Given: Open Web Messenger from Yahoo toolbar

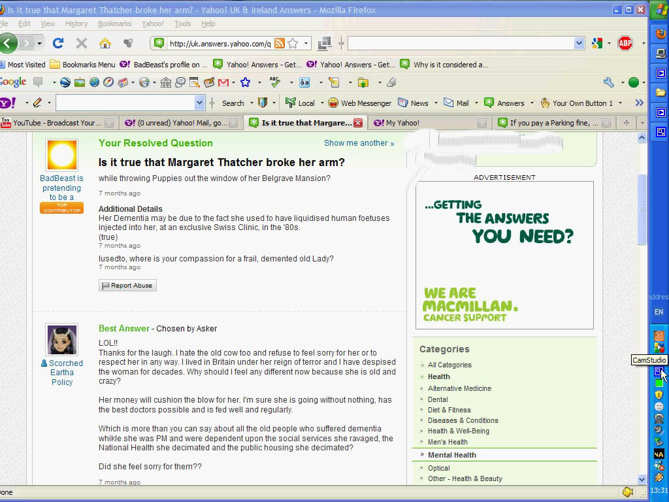Looking at the screenshot, I should coord(360,103).
